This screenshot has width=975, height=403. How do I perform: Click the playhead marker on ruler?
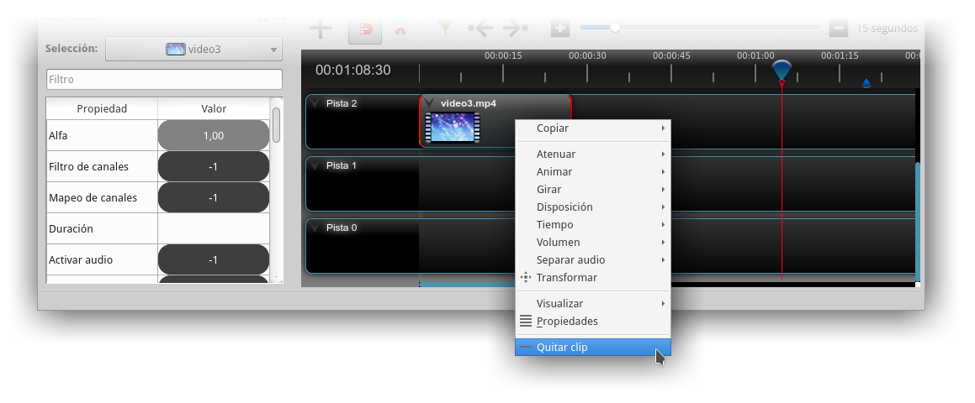782,71
